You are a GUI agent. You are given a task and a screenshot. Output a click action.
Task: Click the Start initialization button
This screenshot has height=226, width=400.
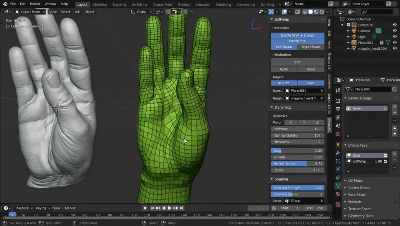(x=297, y=62)
